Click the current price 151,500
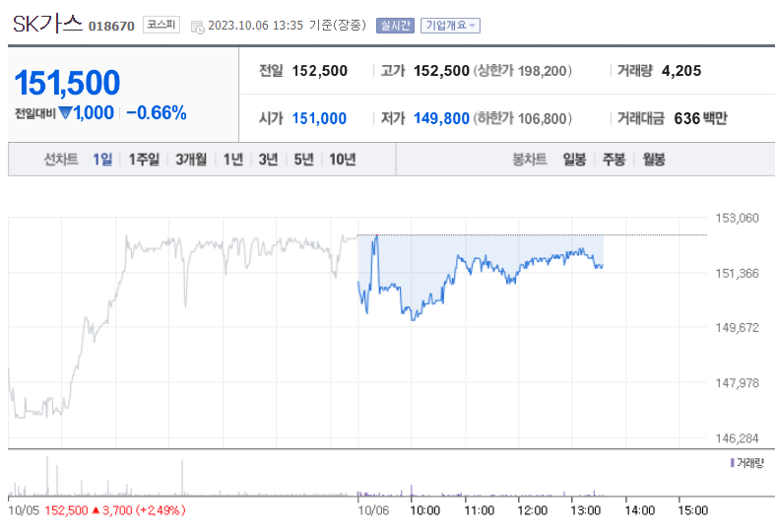The height and width of the screenshot is (532, 775). pyautogui.click(x=67, y=82)
